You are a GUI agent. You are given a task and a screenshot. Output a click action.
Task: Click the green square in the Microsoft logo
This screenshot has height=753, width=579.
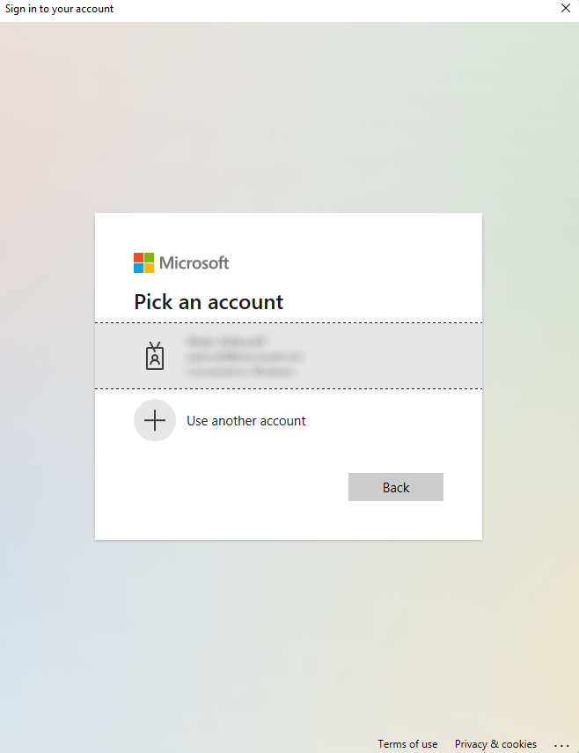point(150,256)
